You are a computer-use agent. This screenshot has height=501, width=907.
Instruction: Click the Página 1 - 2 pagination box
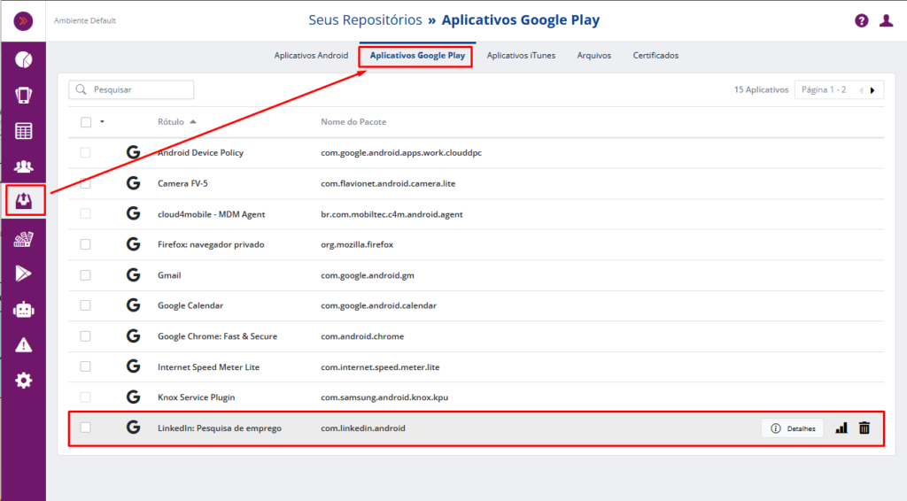pos(839,90)
